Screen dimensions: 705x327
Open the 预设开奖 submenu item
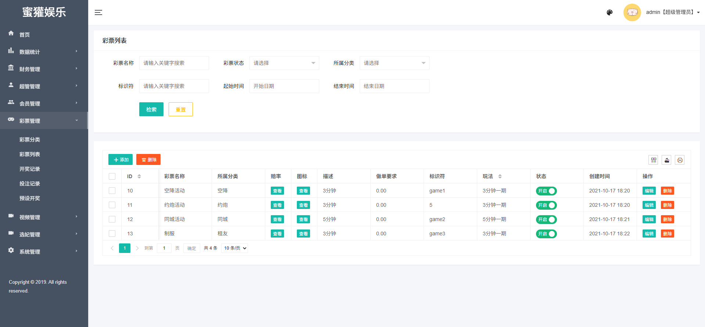30,198
